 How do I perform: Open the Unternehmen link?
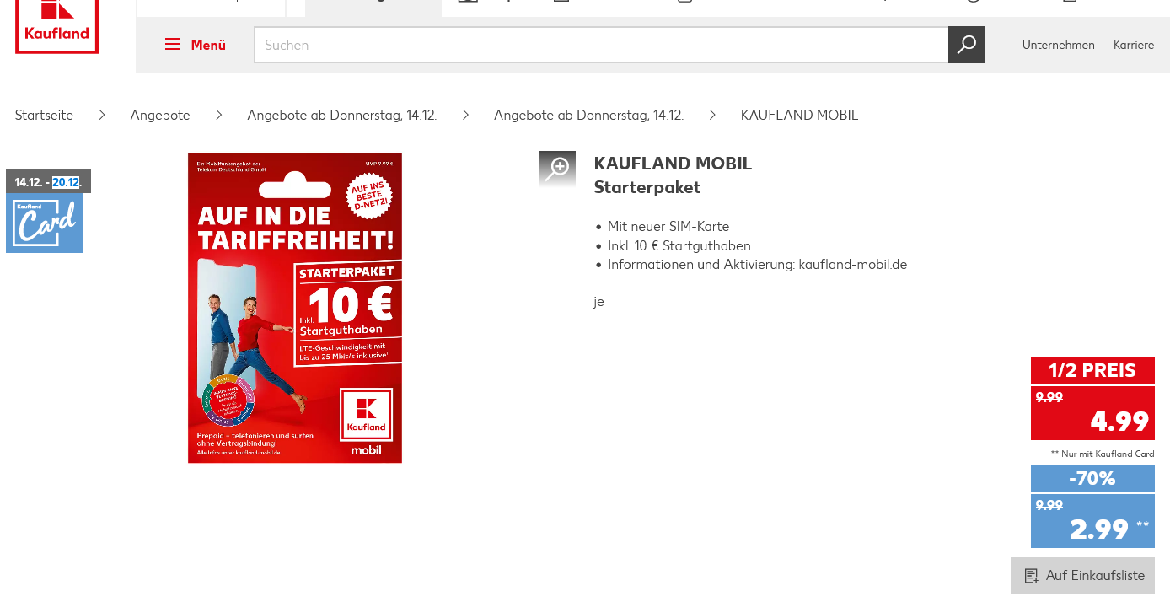click(1058, 45)
